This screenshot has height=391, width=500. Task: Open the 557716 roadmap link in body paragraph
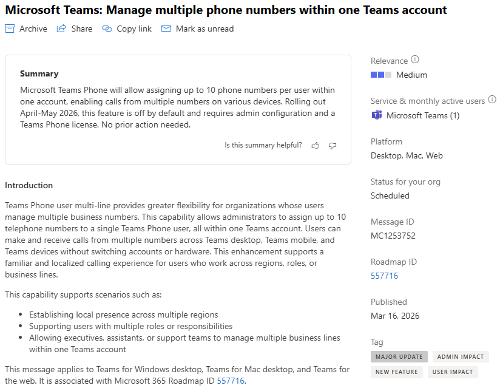[231, 381]
